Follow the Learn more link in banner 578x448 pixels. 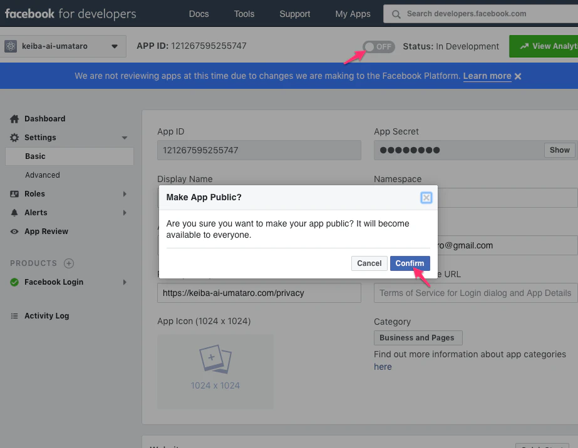click(x=487, y=76)
